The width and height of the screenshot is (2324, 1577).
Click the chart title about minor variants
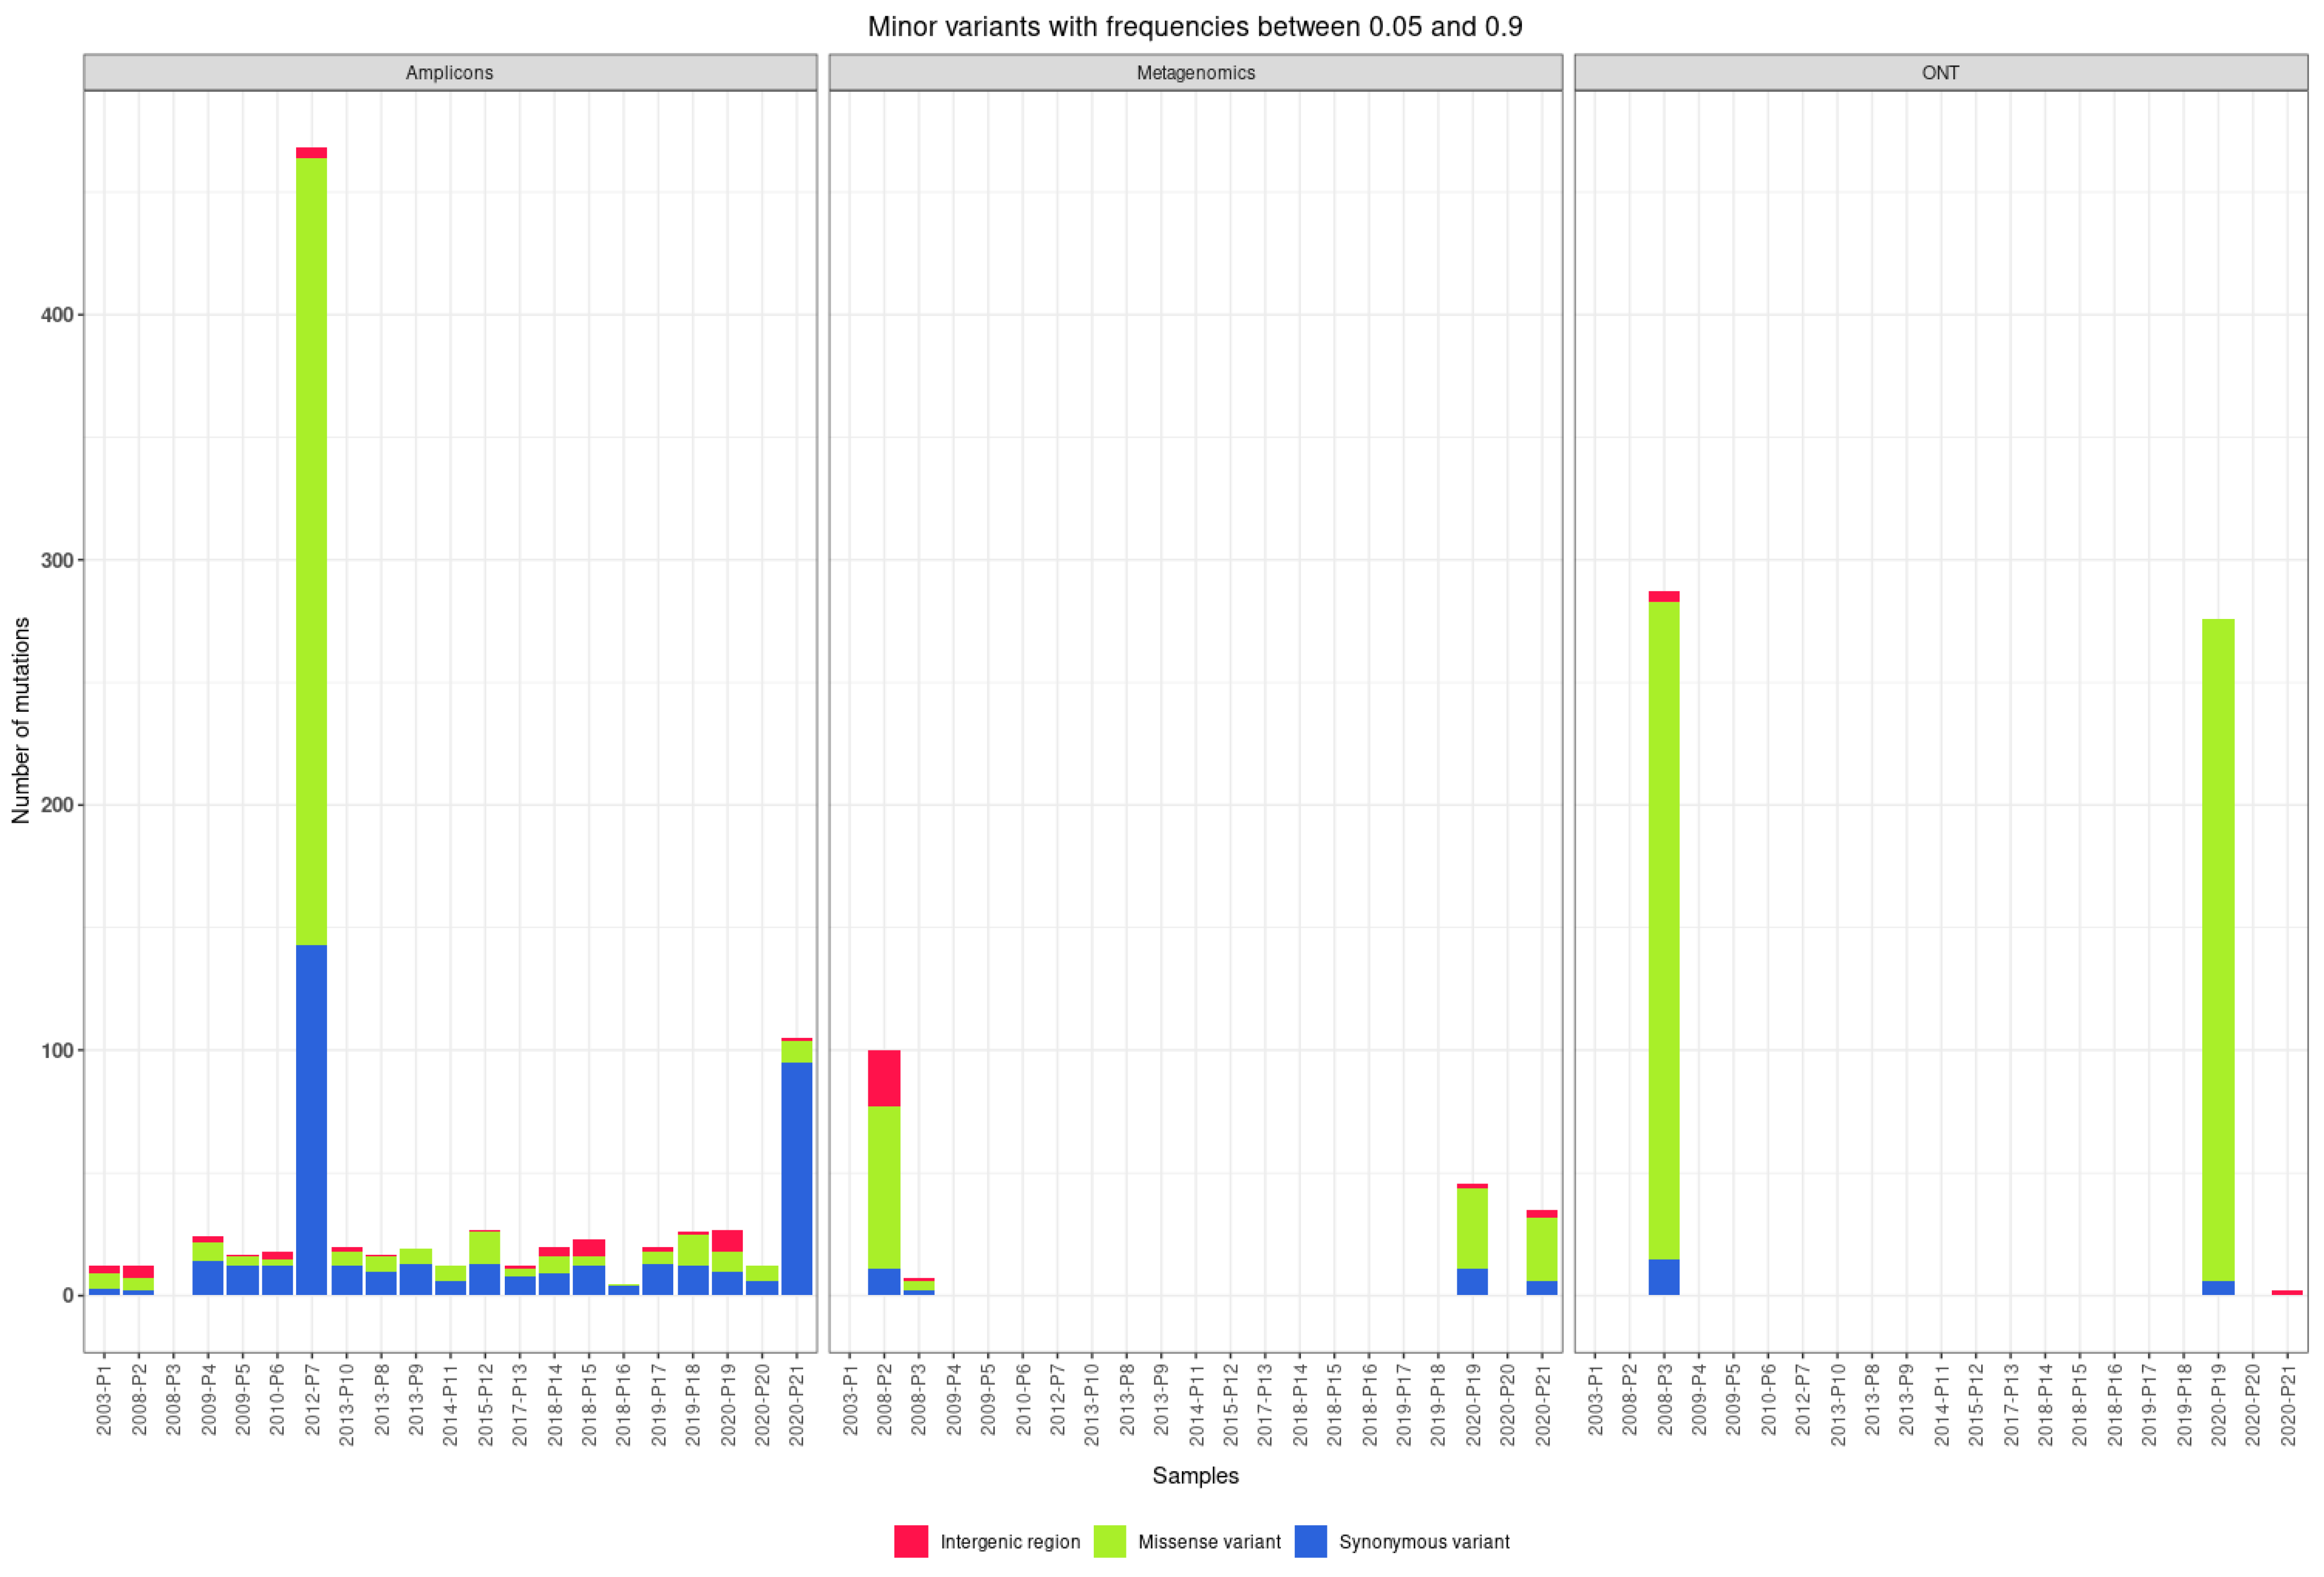point(1195,27)
